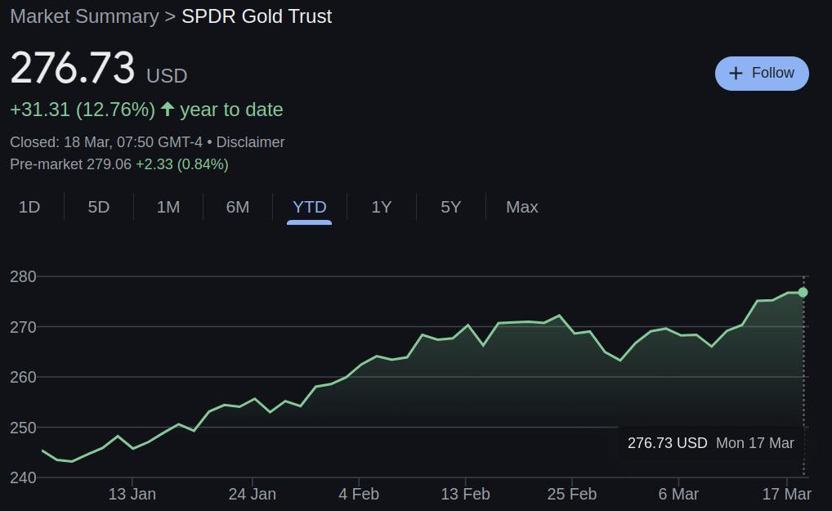Click the plus icon in the Follow button
Viewport: 832px width, 511px height.
(x=736, y=74)
